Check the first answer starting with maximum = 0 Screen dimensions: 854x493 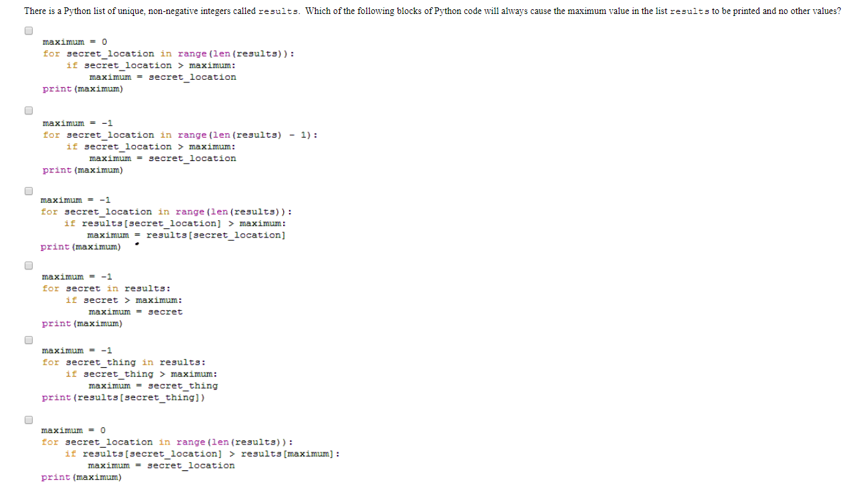28,31
